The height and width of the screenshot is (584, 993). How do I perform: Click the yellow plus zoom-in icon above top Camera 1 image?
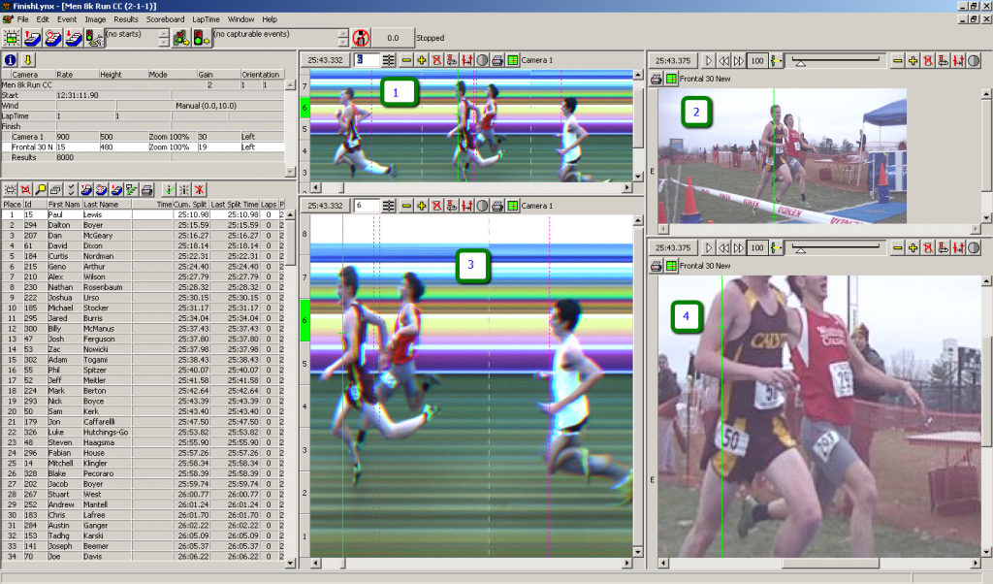click(x=421, y=60)
